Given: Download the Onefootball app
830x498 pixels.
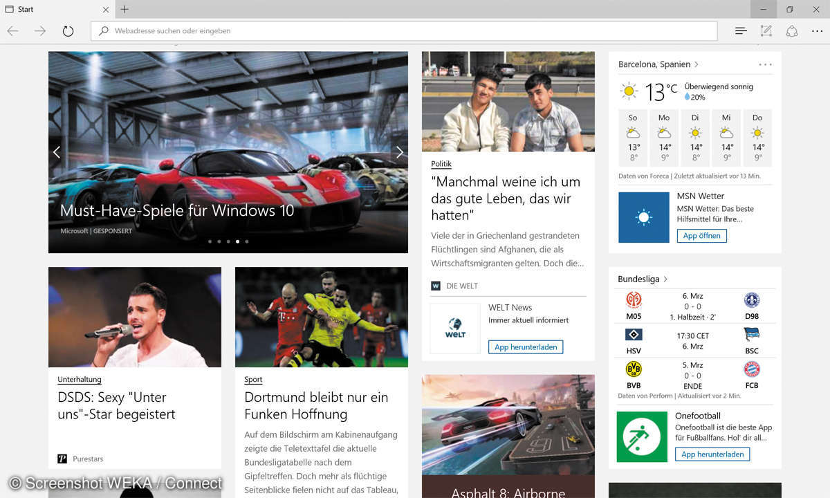Looking at the screenshot, I should tap(712, 454).
